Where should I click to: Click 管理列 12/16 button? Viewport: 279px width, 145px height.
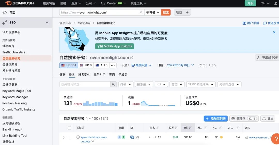(244, 119)
